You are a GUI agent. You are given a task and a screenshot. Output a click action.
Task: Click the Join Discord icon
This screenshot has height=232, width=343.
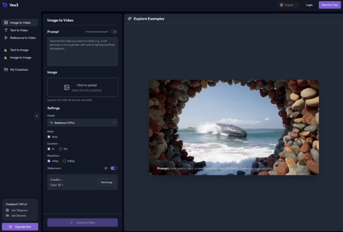pos(7,215)
